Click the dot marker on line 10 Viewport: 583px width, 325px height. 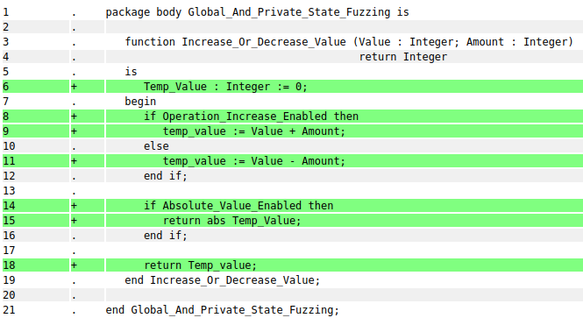pyautogui.click(x=74, y=148)
